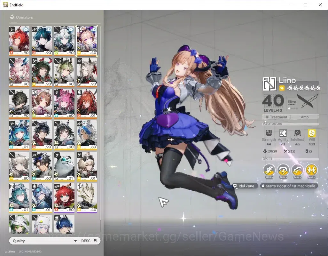
Task: Select the beige-haired cat-eared operator level 80
Action: point(19,166)
